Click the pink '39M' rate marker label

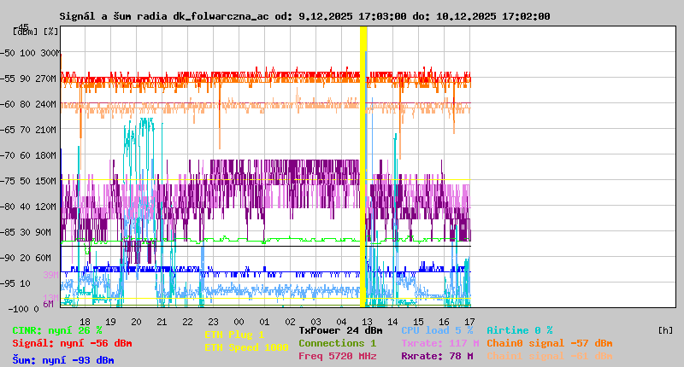point(50,275)
